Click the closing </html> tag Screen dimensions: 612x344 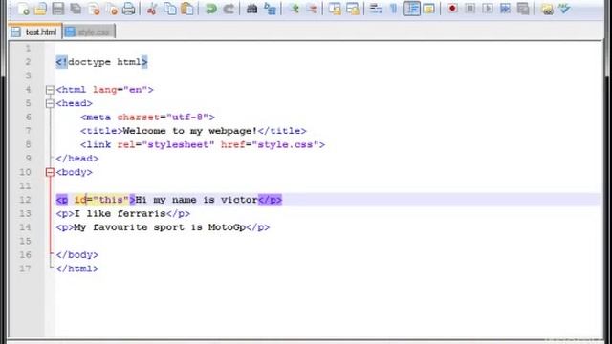point(76,269)
